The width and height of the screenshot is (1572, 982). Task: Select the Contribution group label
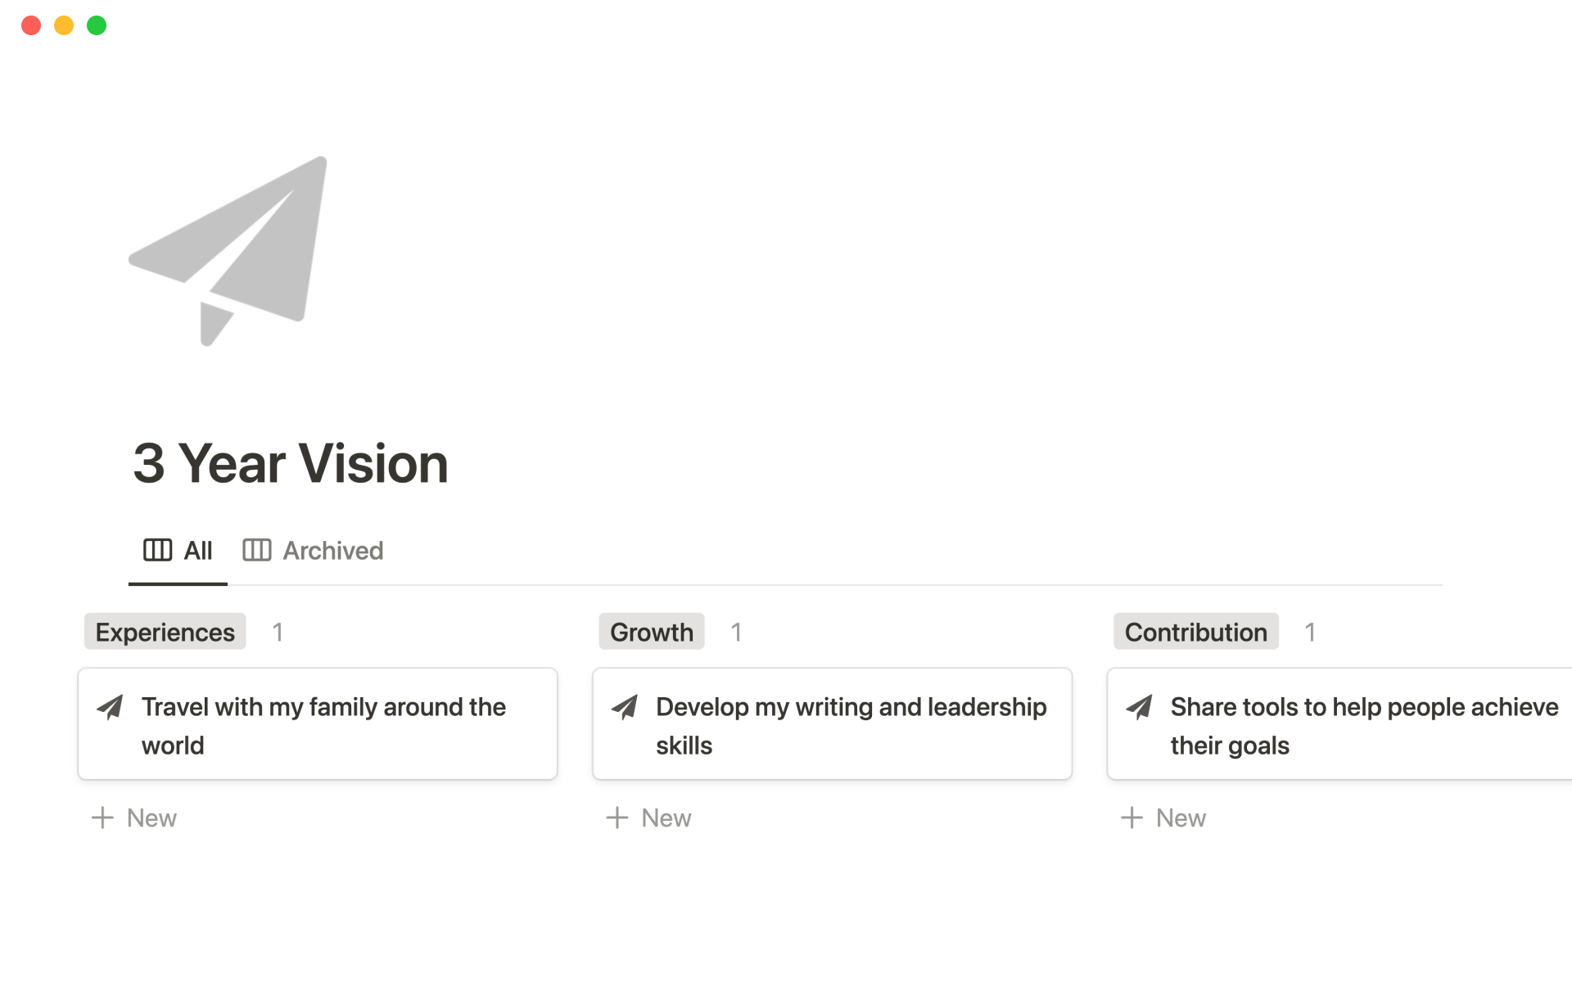point(1195,632)
